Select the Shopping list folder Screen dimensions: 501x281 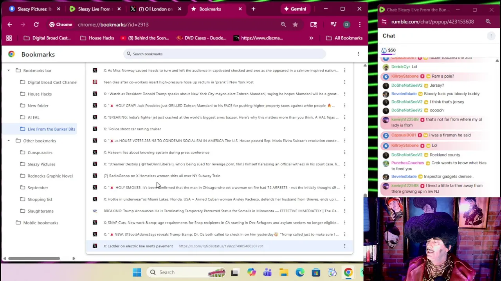pyautogui.click(x=40, y=199)
